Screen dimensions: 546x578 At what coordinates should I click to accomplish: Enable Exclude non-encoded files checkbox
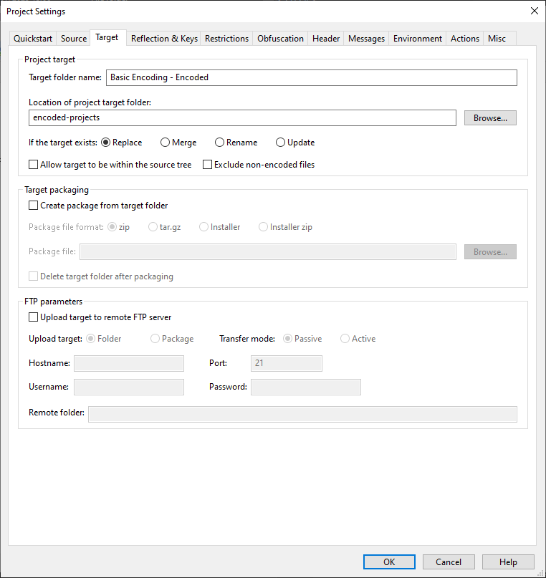259,165
